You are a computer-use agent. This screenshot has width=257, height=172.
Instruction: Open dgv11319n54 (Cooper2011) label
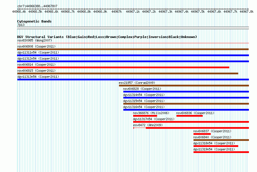[214, 149]
